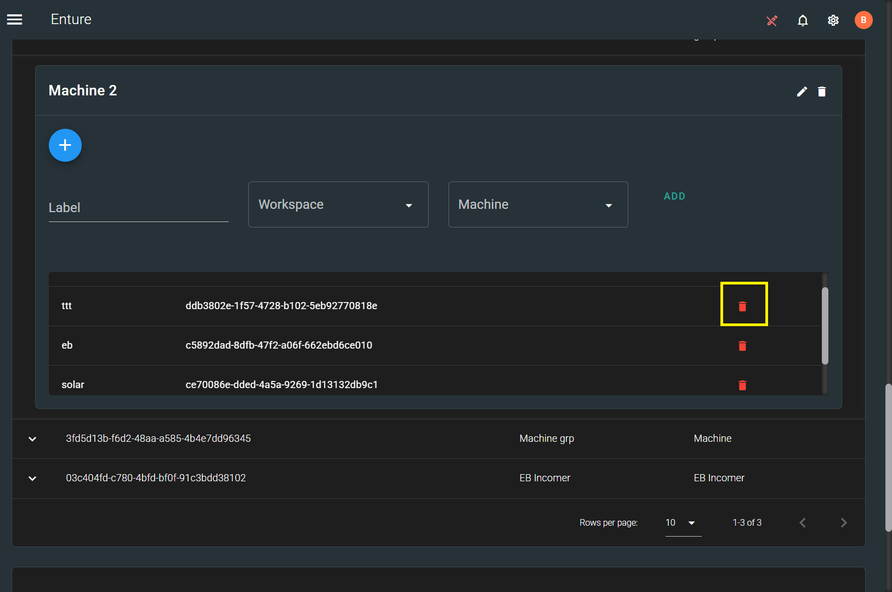
Task: Remove the solar row entry
Action: point(742,385)
